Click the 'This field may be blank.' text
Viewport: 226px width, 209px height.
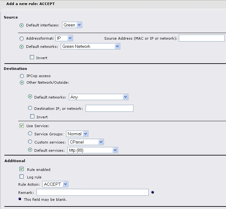(x=45, y=200)
